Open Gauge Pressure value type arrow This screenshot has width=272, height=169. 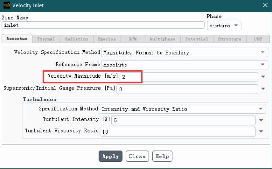263,89
